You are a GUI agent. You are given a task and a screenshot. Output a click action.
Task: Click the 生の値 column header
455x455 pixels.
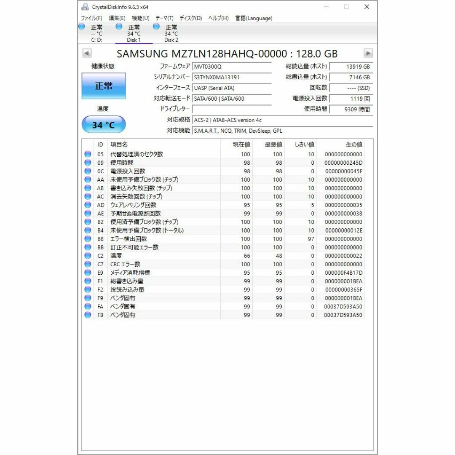click(x=341, y=144)
